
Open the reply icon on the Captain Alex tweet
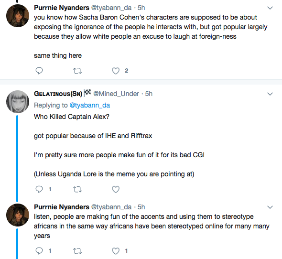[x=39, y=189]
